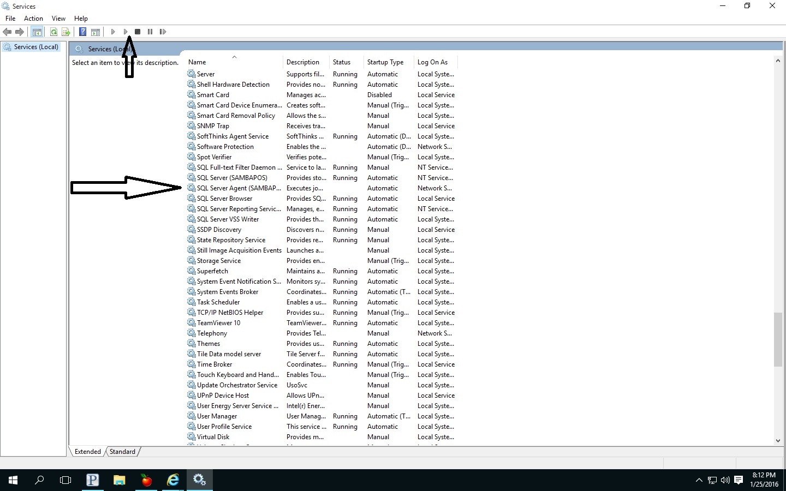Open the File menu
786x491 pixels.
(x=10, y=19)
